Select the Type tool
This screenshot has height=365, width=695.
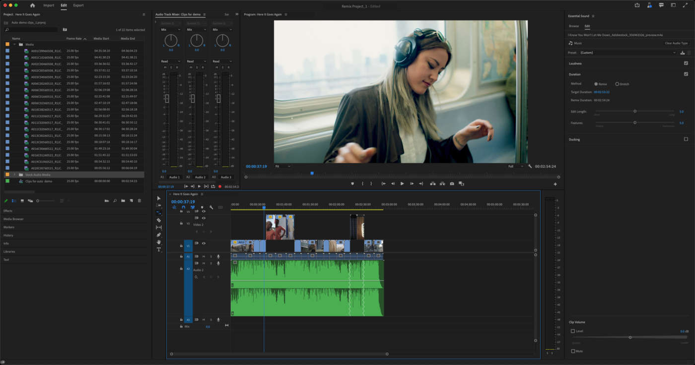click(159, 250)
